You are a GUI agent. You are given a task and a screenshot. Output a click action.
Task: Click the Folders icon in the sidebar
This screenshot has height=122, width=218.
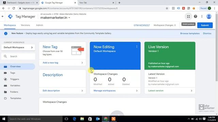(5, 92)
